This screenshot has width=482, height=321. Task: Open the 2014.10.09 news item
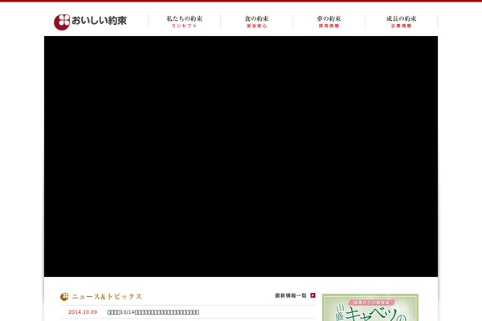153,312
